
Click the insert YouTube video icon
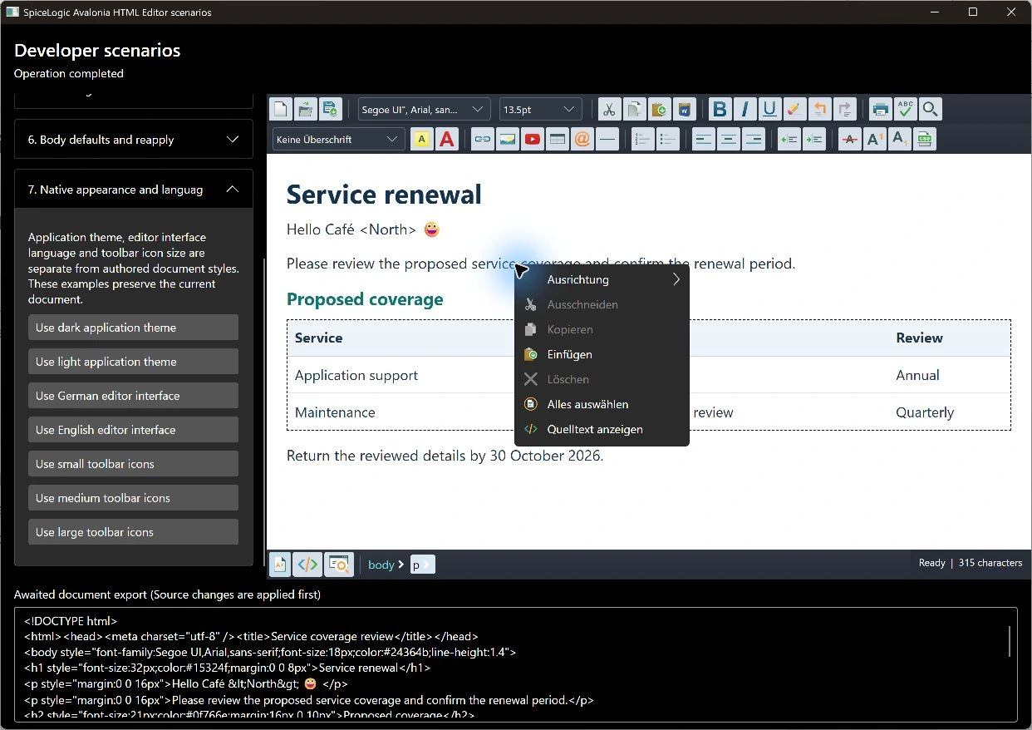pyautogui.click(x=532, y=140)
